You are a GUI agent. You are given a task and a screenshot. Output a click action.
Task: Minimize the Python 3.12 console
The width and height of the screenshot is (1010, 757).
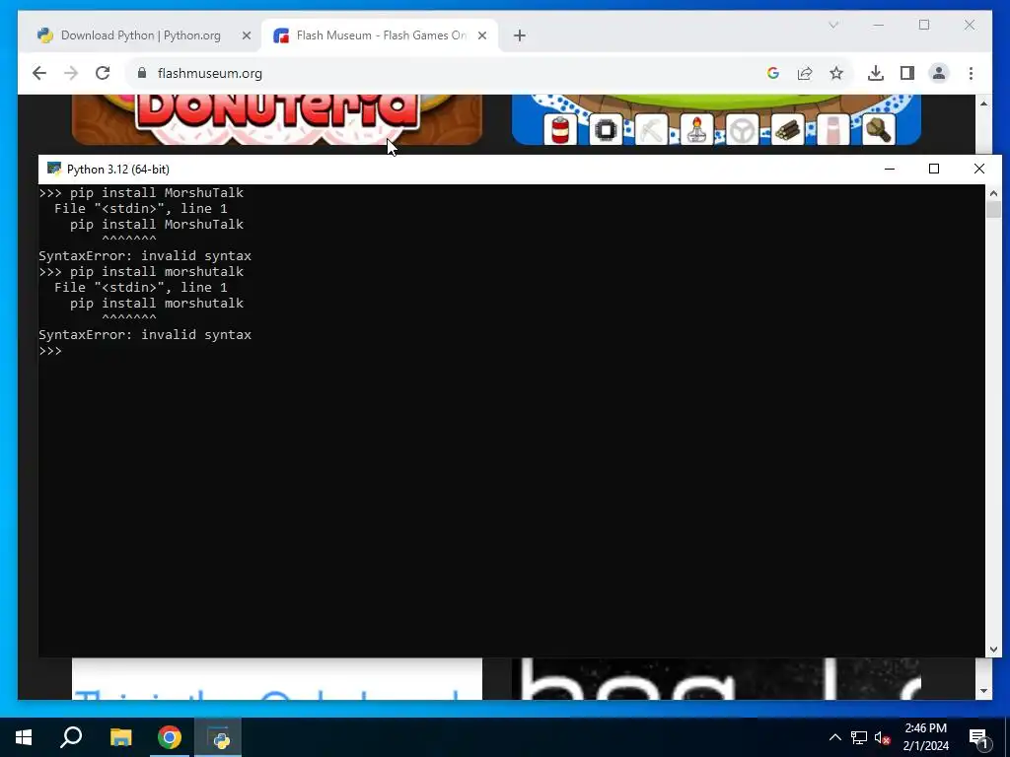[x=890, y=169]
